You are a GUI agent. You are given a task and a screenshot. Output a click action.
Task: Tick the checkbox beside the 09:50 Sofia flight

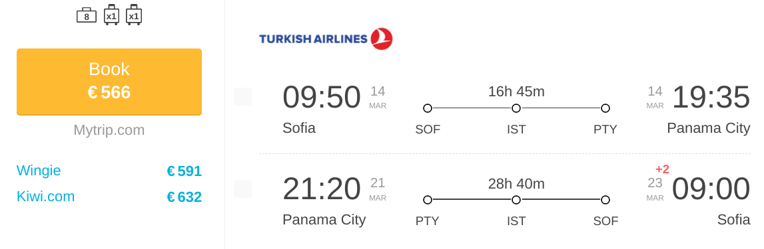click(x=242, y=96)
